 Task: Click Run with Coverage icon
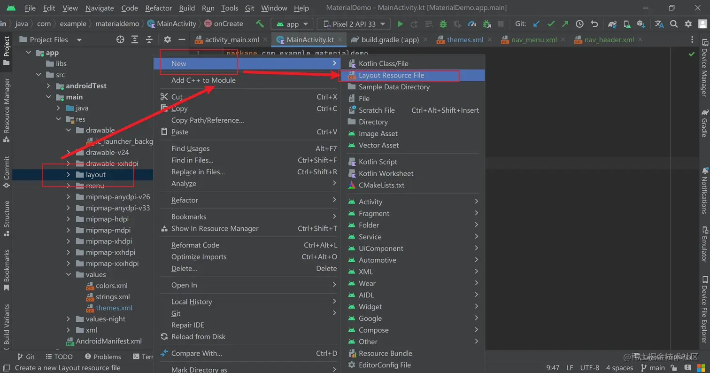point(458,24)
